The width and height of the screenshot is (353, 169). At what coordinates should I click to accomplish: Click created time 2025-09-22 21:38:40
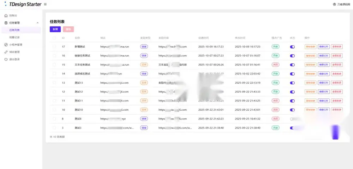pos(211,128)
